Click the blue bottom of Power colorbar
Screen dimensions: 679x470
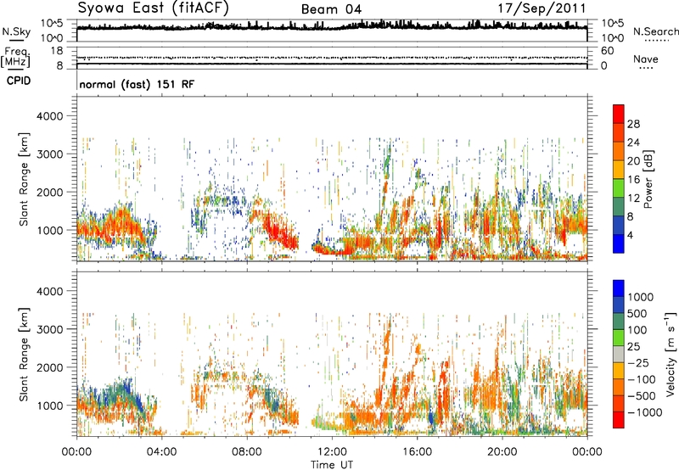click(x=619, y=243)
